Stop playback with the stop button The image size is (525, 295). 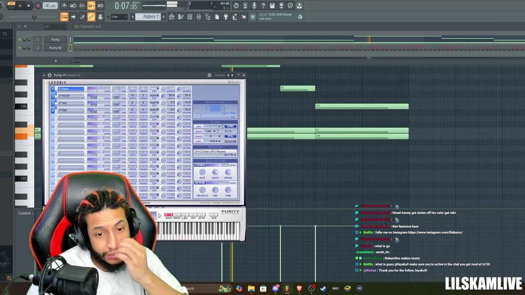pyautogui.click(x=29, y=6)
